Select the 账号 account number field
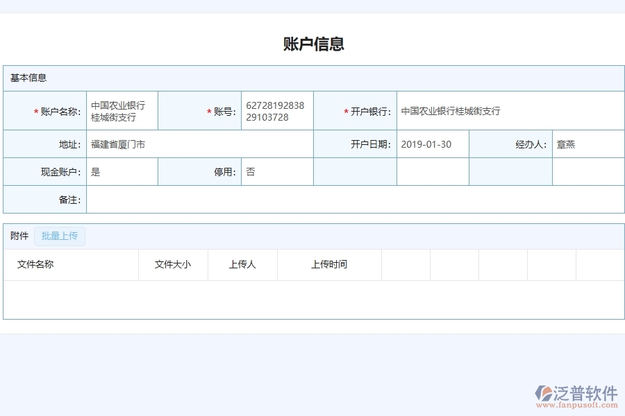The width and height of the screenshot is (625, 416). (277, 110)
